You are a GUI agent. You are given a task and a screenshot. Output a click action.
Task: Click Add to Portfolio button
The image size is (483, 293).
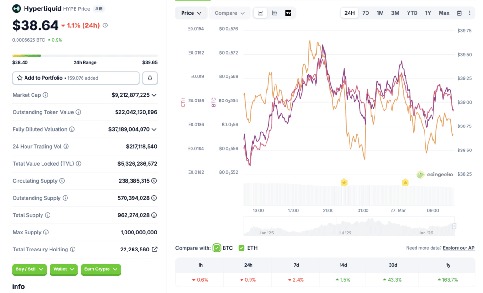point(76,78)
